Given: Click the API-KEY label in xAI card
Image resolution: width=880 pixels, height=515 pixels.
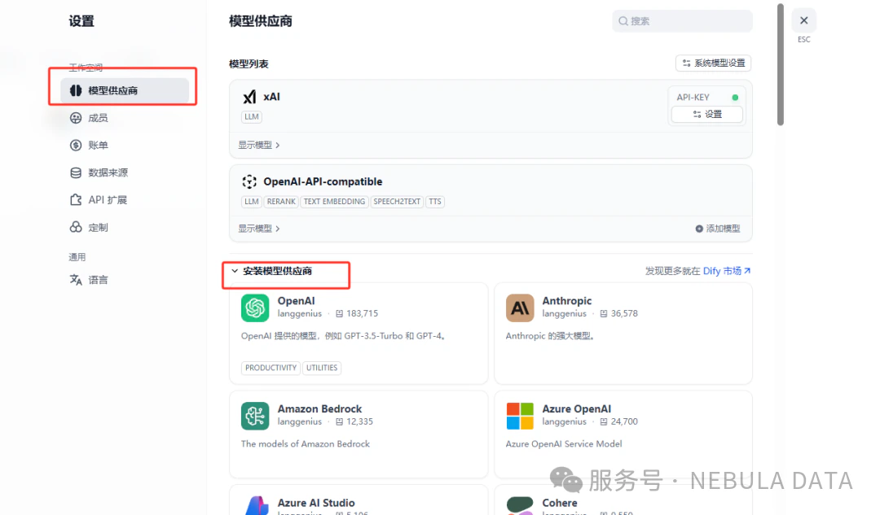Looking at the screenshot, I should tap(693, 98).
